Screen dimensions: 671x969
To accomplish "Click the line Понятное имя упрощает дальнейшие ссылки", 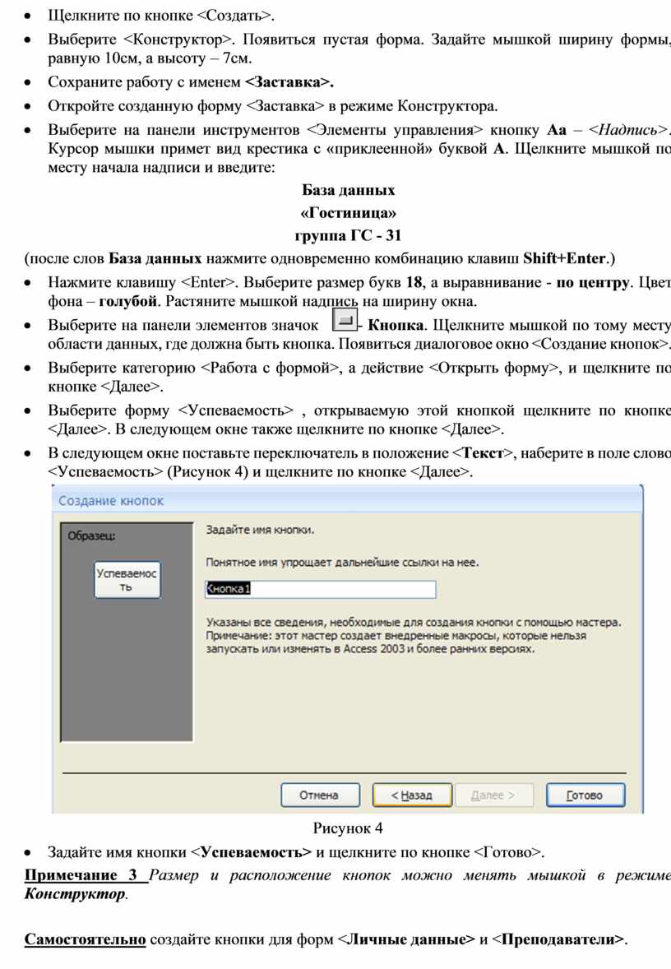I will 342,563.
